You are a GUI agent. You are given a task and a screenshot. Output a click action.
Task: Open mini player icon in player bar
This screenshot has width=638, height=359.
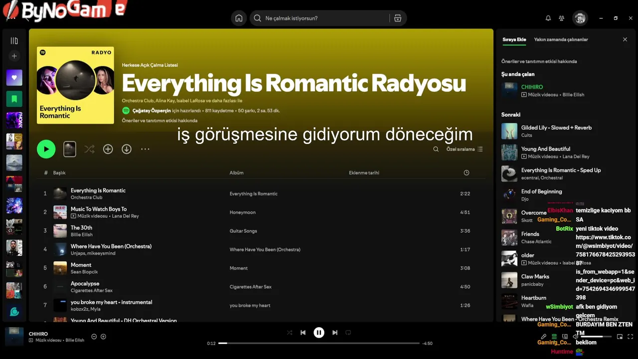point(620,337)
